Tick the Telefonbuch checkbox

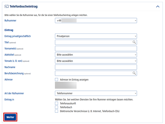56,107
